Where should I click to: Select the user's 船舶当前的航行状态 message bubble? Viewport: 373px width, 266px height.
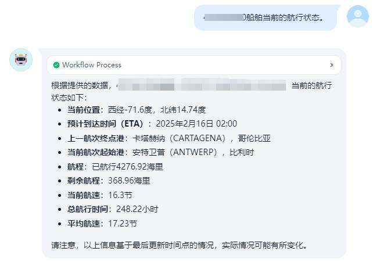[265, 17]
